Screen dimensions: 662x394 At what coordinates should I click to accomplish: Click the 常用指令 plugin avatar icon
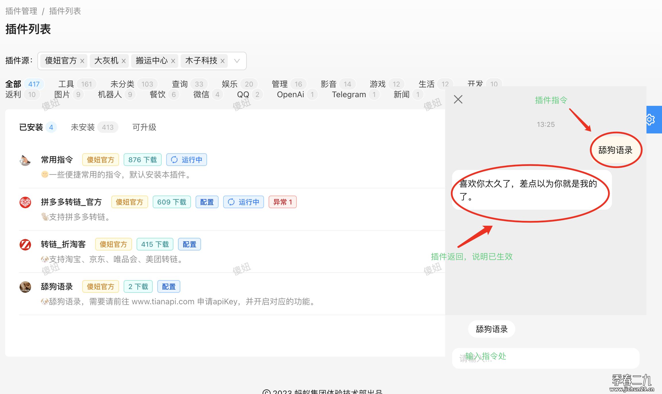click(25, 160)
